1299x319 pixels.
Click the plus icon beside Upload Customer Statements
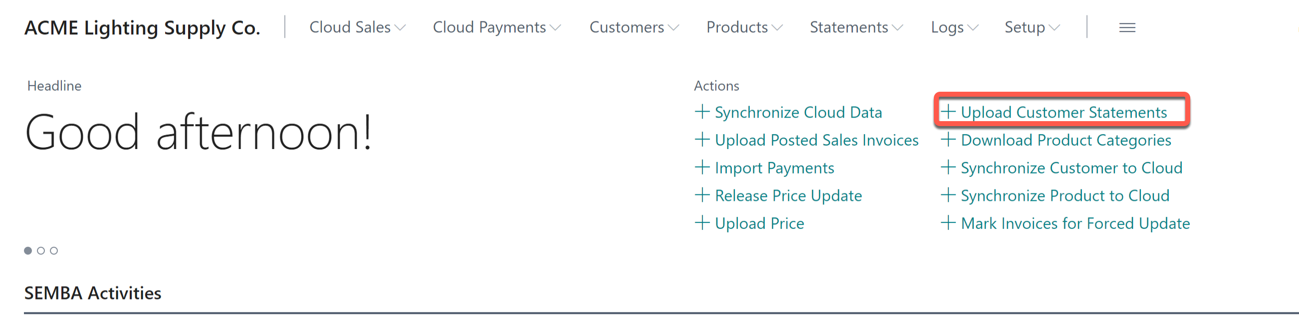pyautogui.click(x=950, y=112)
